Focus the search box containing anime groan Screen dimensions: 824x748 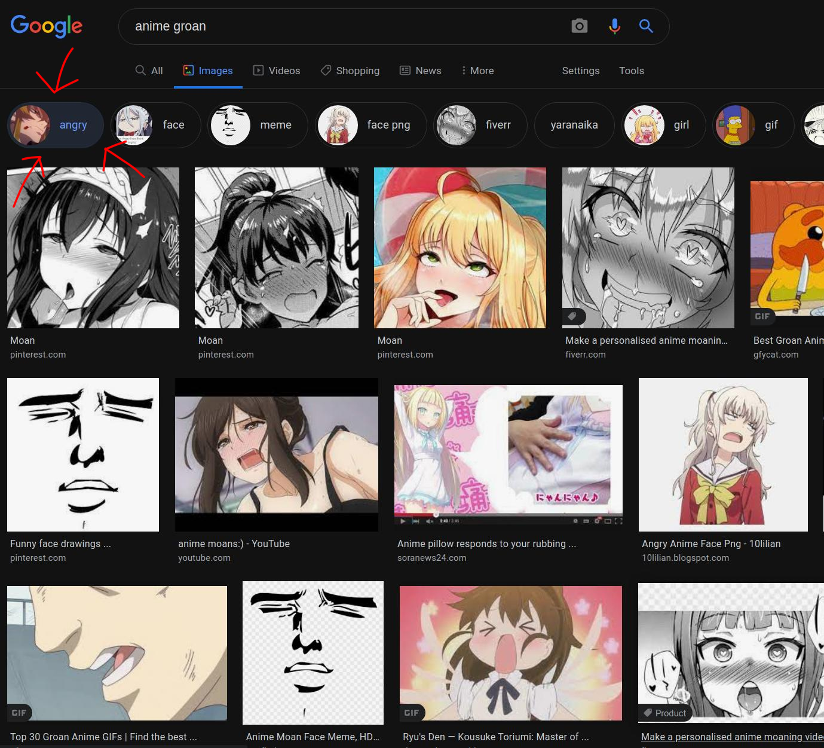point(394,26)
